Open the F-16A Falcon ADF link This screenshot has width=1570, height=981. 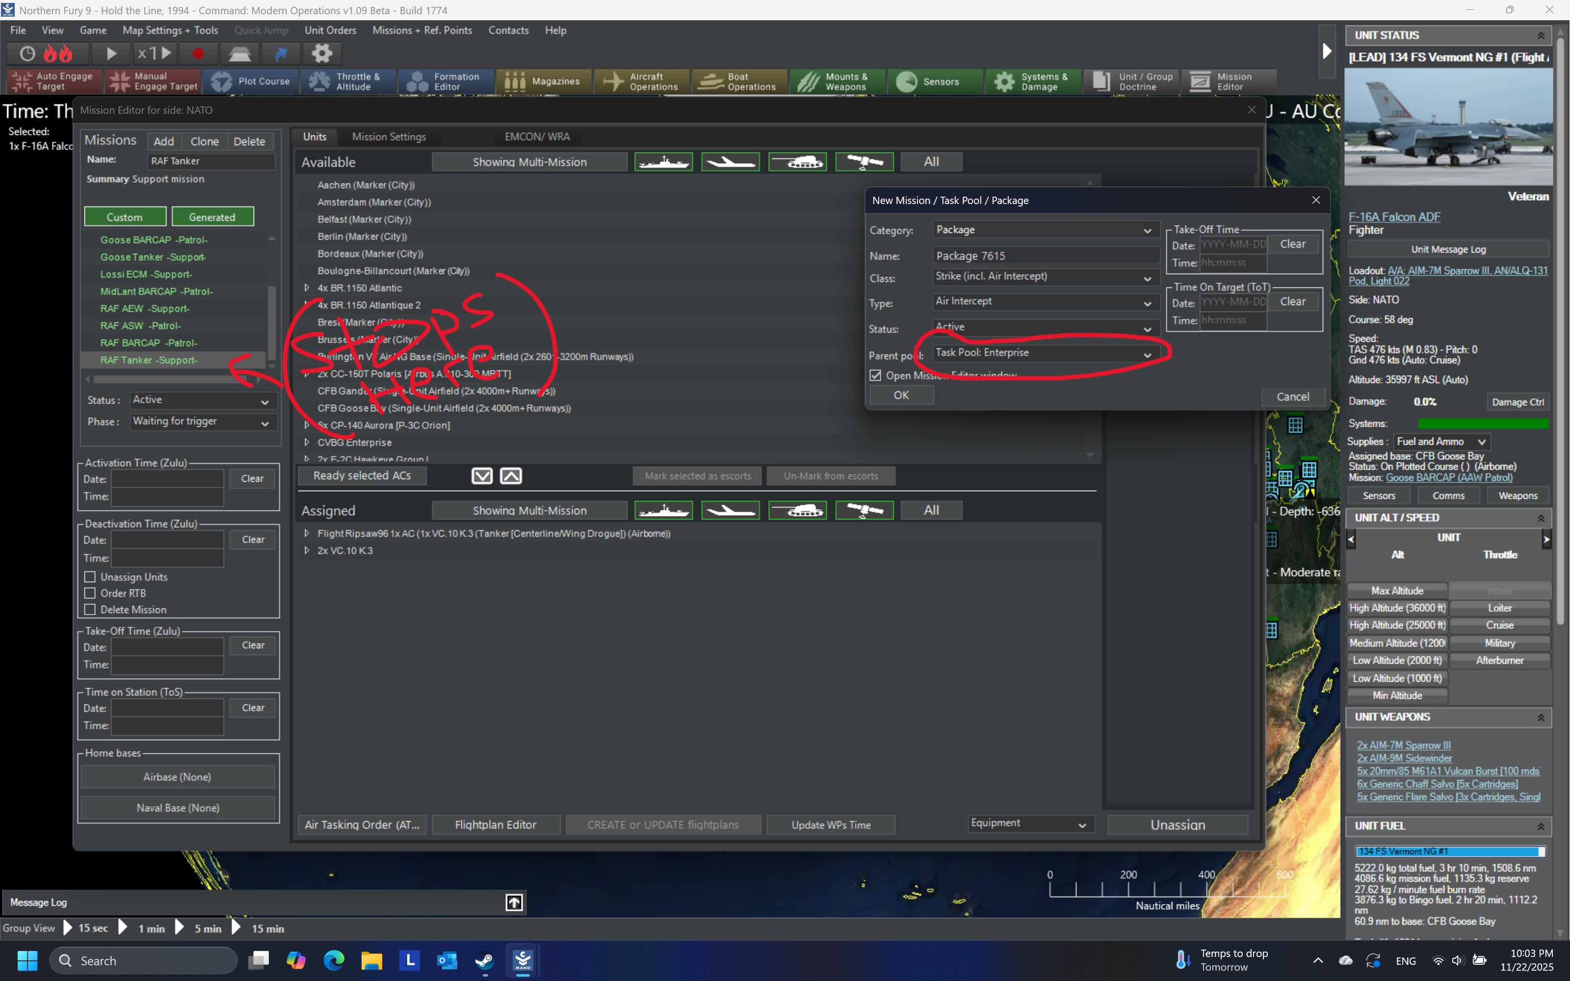pyautogui.click(x=1394, y=217)
